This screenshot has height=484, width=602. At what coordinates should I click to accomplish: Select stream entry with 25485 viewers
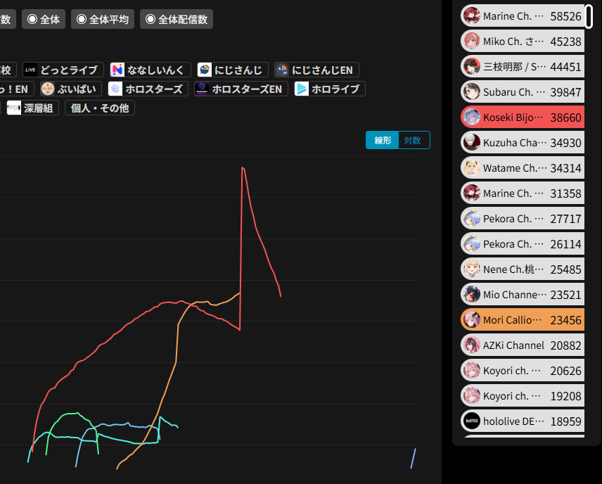[523, 269]
